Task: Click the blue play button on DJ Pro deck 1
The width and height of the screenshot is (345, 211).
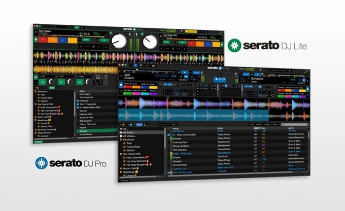Action: [x=184, y=72]
